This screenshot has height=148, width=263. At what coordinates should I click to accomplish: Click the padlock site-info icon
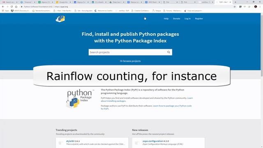coord(22,7)
